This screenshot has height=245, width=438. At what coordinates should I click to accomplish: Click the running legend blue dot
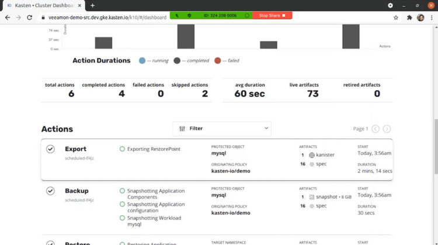click(142, 60)
